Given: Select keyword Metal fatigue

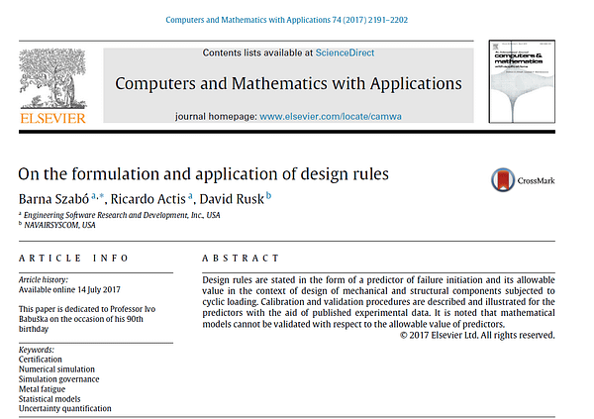Looking at the screenshot, I should [x=42, y=389].
